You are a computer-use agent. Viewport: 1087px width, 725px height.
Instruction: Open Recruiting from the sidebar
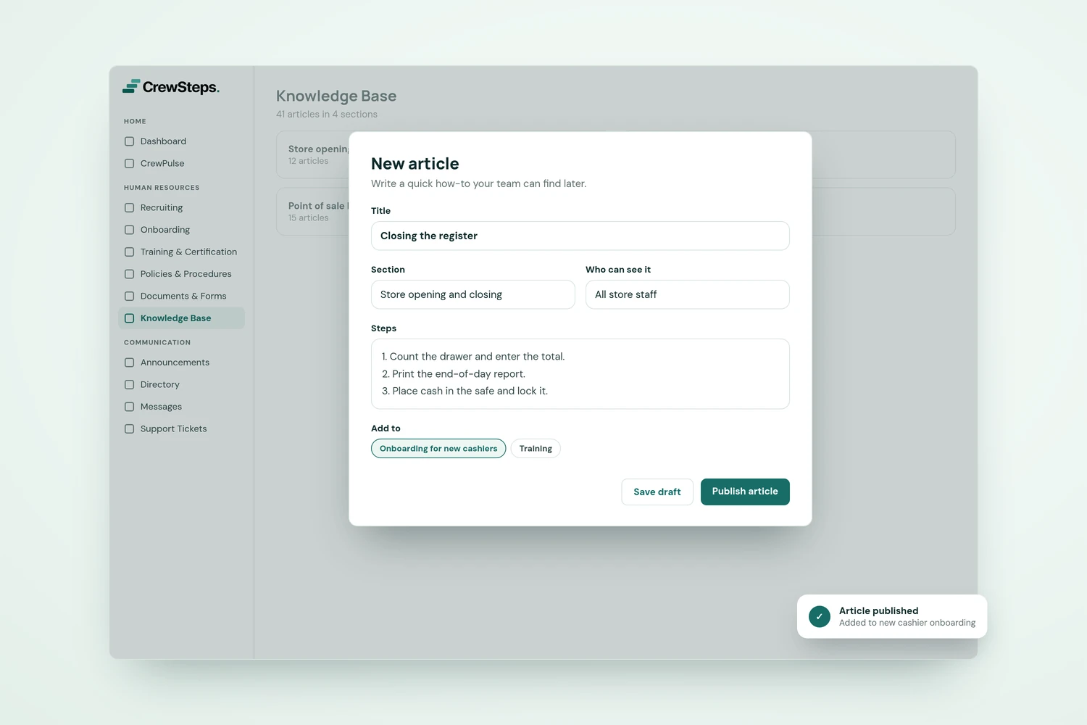point(181,208)
